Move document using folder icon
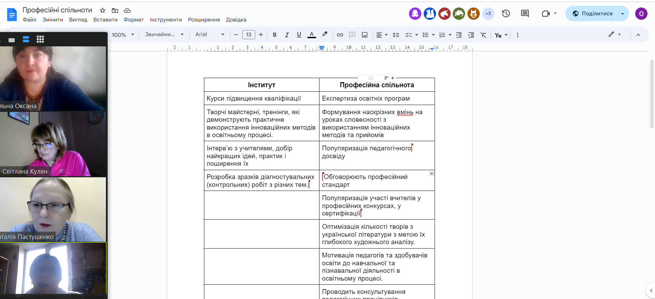The image size is (655, 299). [x=115, y=11]
